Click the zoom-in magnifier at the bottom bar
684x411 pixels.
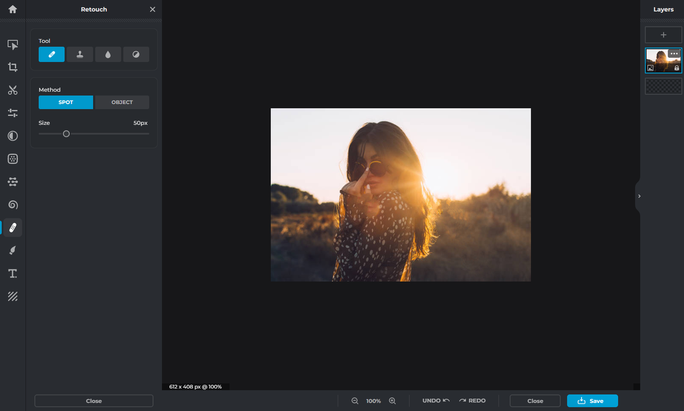click(x=392, y=400)
